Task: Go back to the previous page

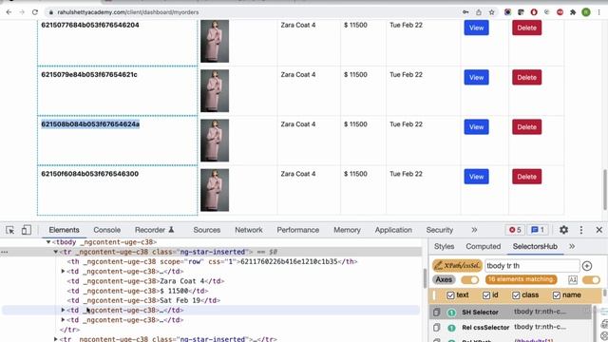Action: tap(9, 12)
